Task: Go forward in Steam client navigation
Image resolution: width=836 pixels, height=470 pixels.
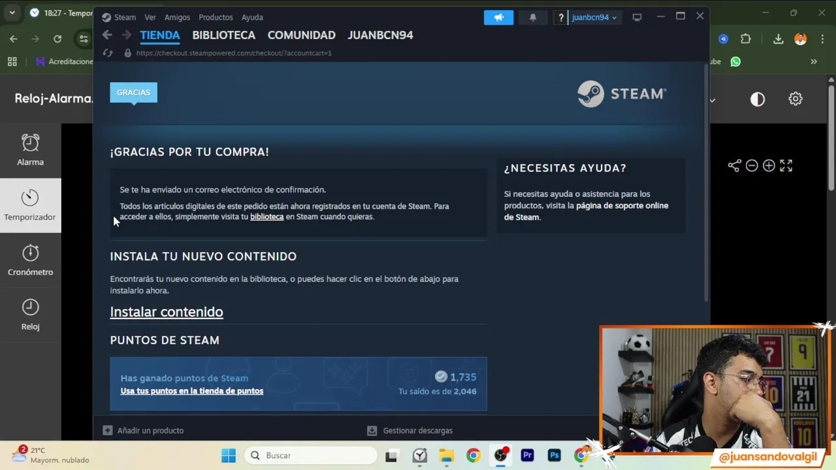Action: click(x=127, y=35)
